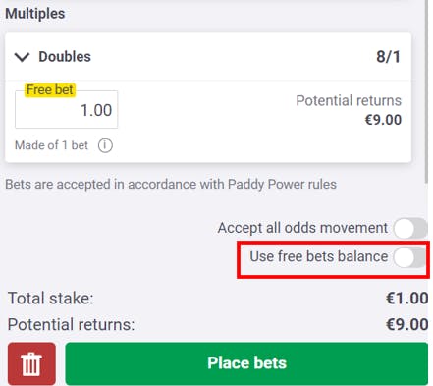Enable Use free bets balance switch
Screen dimensions: 433x386
pyautogui.click(x=410, y=257)
